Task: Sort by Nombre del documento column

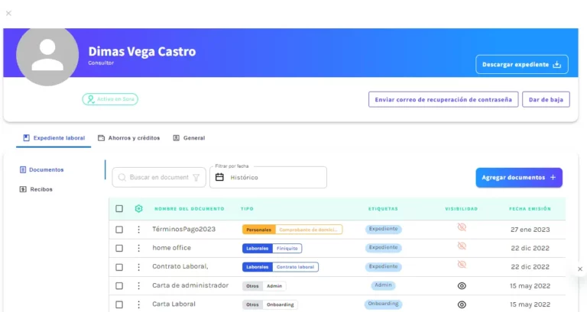Action: tap(190, 209)
